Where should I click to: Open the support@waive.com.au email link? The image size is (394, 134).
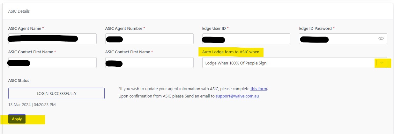coord(237,96)
